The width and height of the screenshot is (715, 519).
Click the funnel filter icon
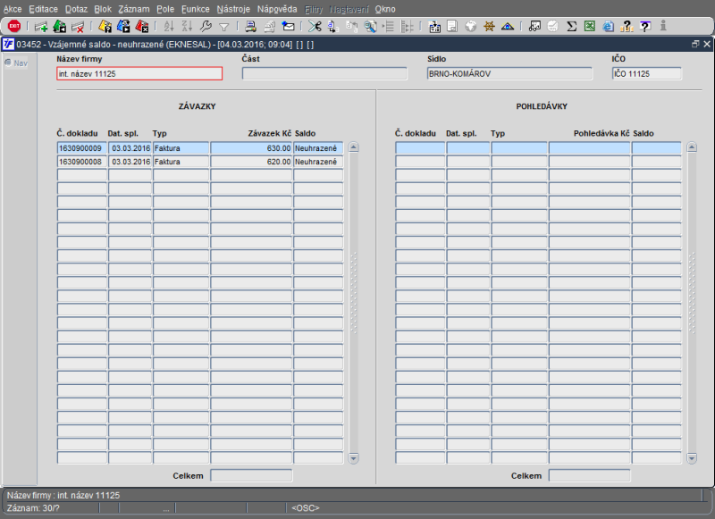tap(224, 28)
